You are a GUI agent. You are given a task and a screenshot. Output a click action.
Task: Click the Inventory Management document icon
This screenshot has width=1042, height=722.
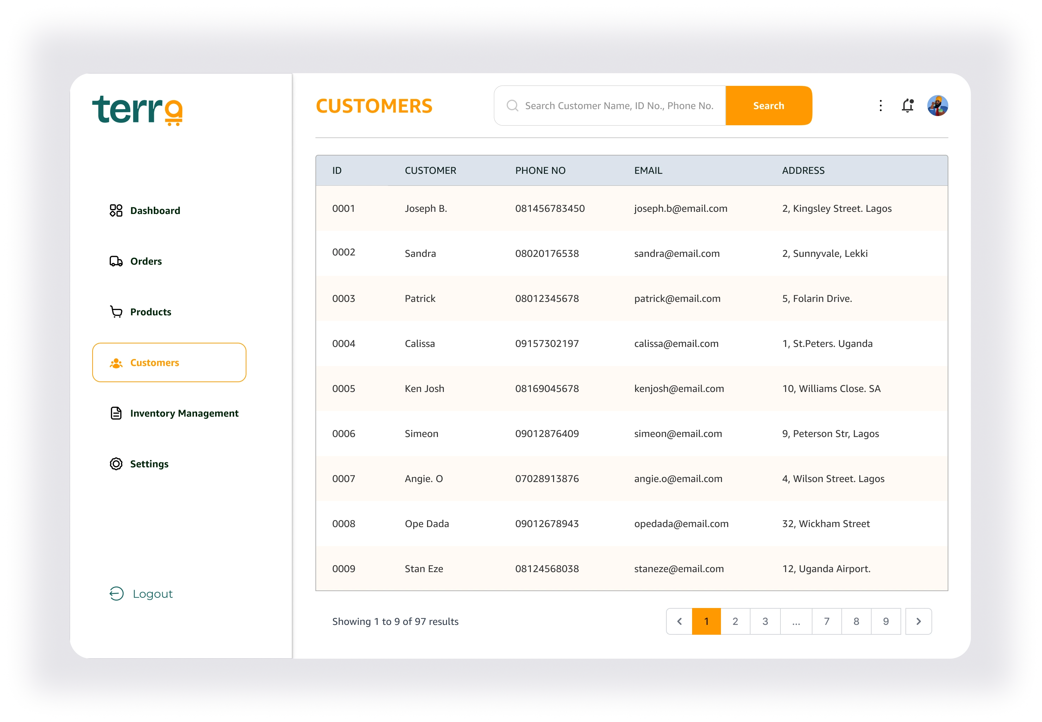coord(116,413)
